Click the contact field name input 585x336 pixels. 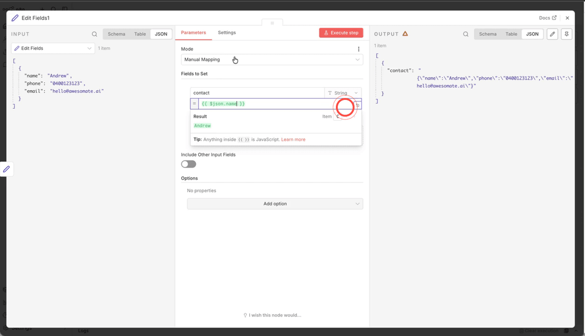coord(257,93)
